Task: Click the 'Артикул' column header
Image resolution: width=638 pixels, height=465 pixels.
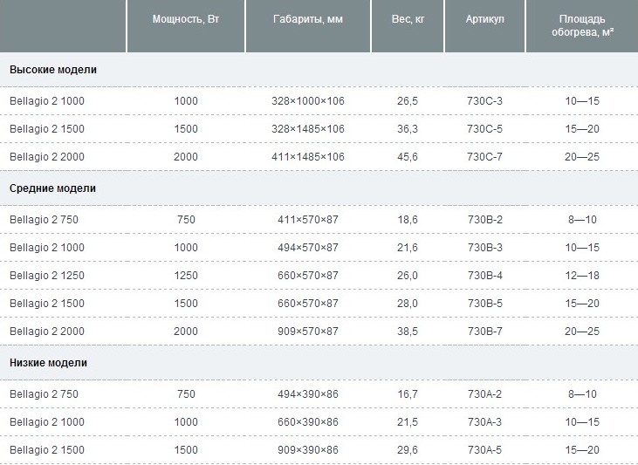Action: pos(485,19)
